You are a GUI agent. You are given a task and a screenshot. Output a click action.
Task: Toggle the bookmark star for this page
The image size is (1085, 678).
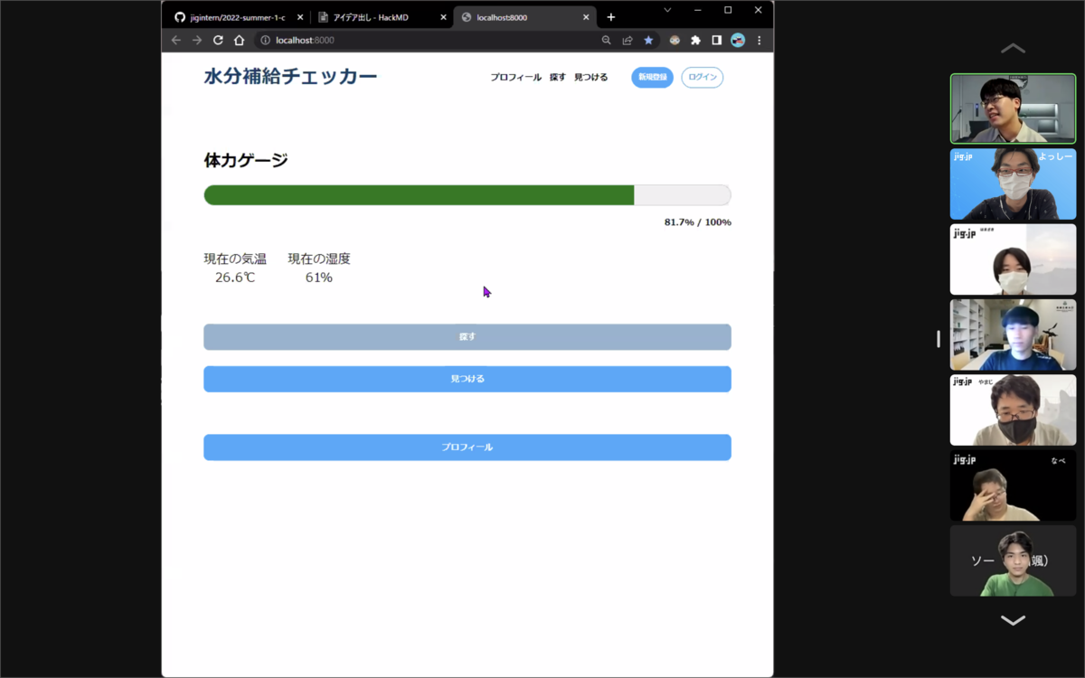648,40
